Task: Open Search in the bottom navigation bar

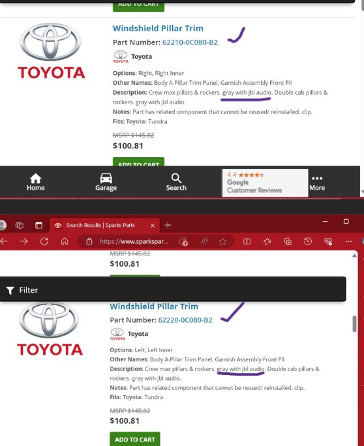Action: (x=176, y=182)
